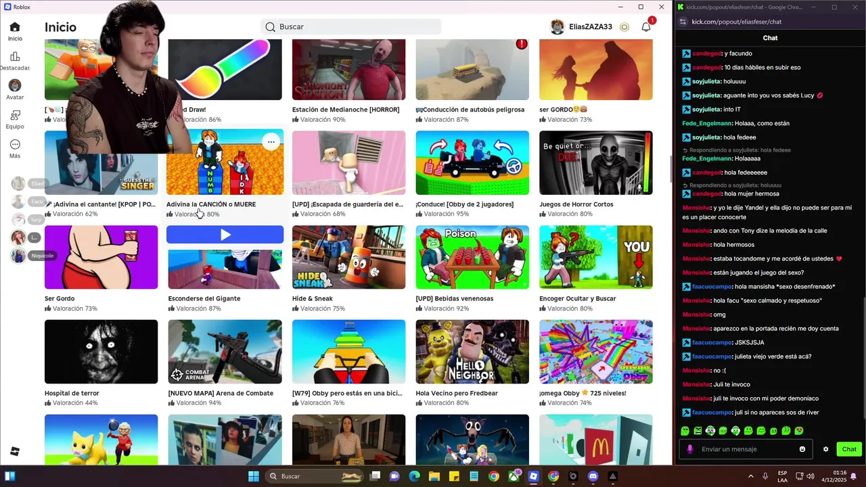Open Estación de Medianoche [HORROR] thumbnail
Screen dimensions: 866x487
[x=348, y=70]
